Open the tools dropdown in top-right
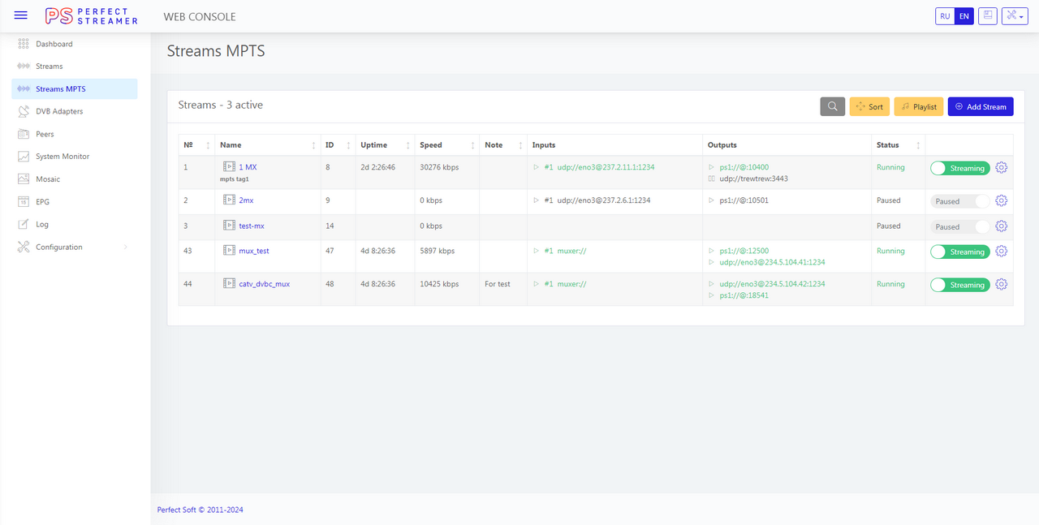 pyautogui.click(x=1015, y=16)
